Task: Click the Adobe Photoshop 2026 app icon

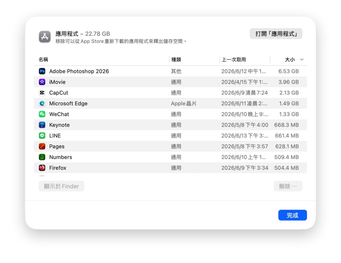Action: coord(42,71)
